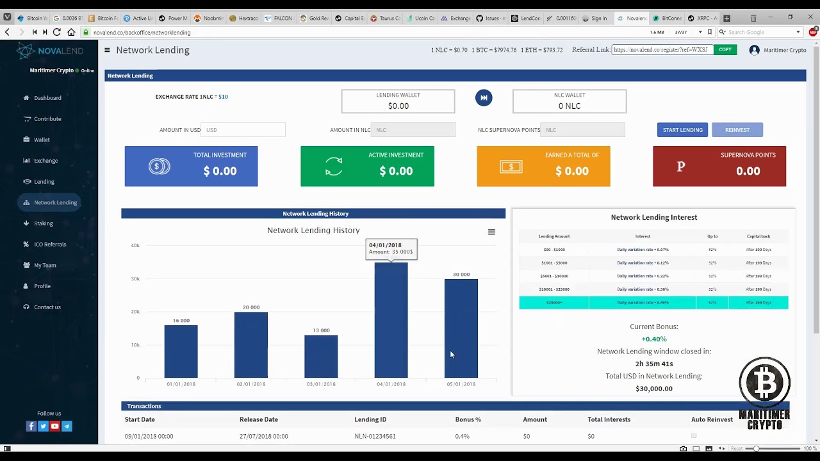Open the Adblock extension icon

coord(812,32)
